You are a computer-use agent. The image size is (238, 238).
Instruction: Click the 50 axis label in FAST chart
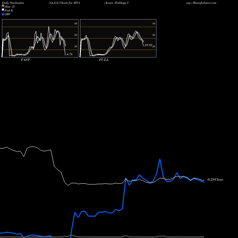pos(76,35)
